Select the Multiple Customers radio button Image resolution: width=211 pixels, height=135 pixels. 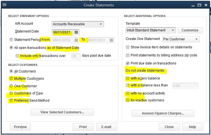pyautogui.click(x=11, y=79)
